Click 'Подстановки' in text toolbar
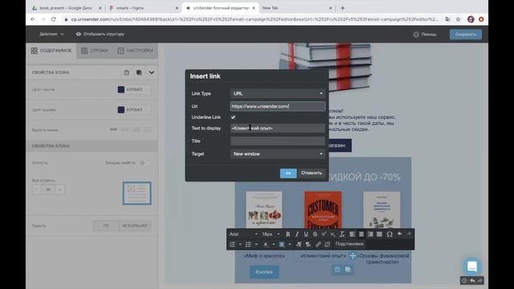The width and height of the screenshot is (514, 289). coord(349,244)
